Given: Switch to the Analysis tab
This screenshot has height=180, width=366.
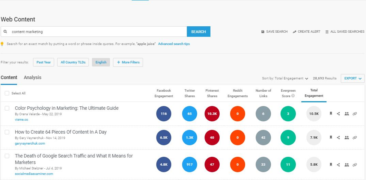Looking at the screenshot, I should [x=33, y=78].
